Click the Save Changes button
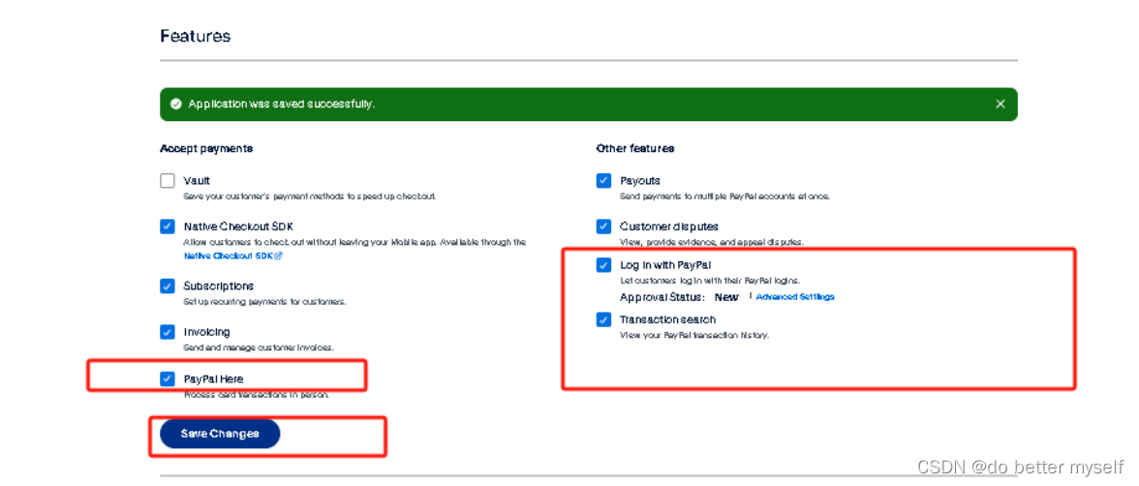The height and width of the screenshot is (486, 1139). (219, 434)
